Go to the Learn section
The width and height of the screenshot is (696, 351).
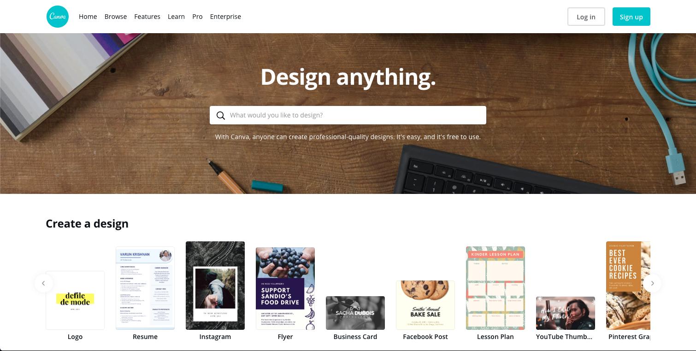click(x=176, y=17)
